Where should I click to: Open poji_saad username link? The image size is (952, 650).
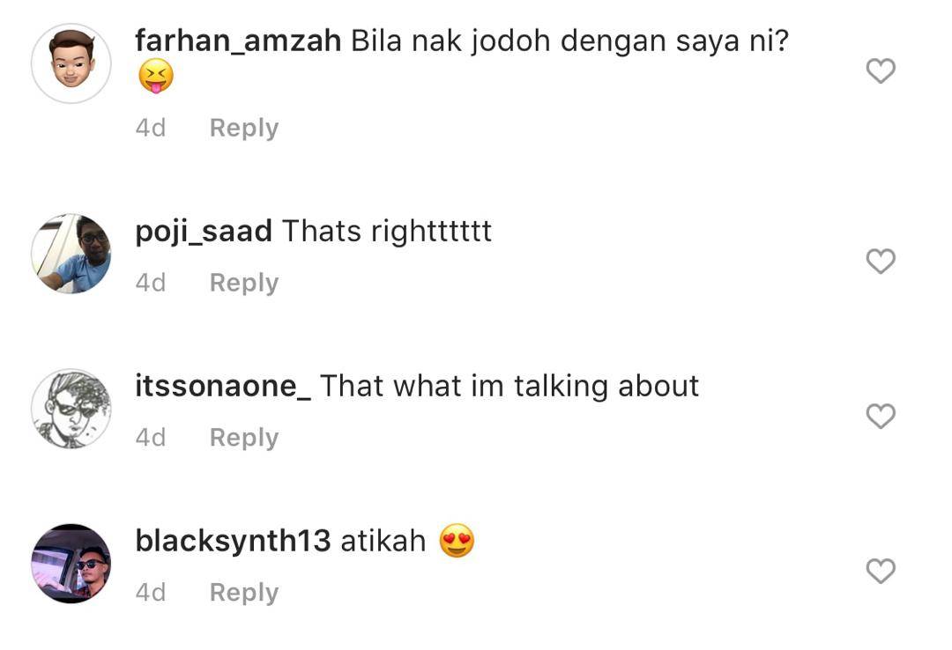click(204, 232)
